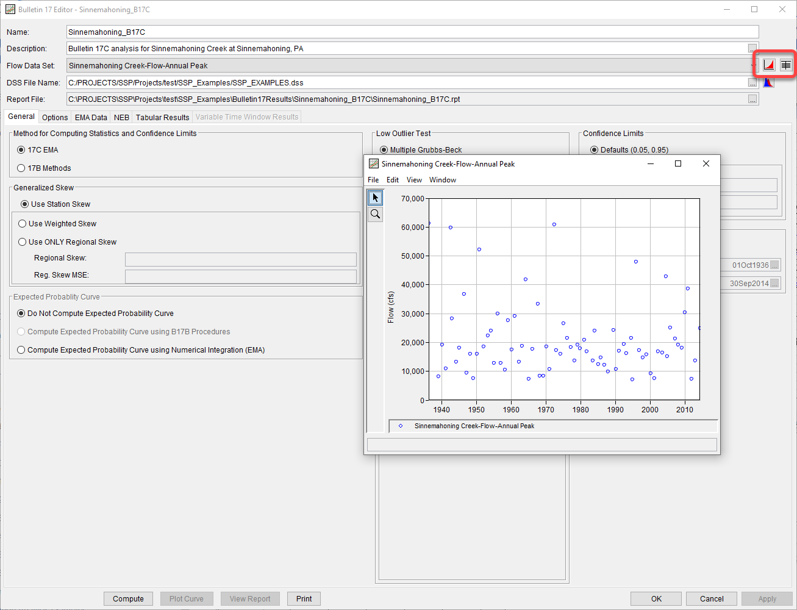Click the 70,000 y-axis label
This screenshot has height=610, width=797.
coord(413,198)
